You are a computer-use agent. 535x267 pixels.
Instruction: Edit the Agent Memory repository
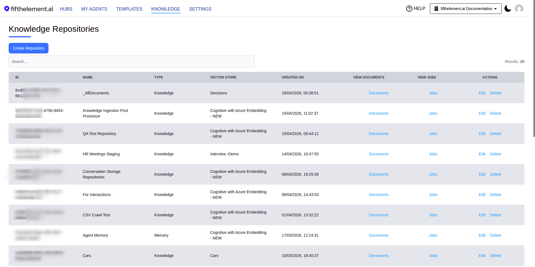482,235
